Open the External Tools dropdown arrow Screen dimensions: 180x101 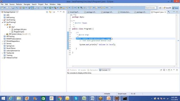point(58,8)
